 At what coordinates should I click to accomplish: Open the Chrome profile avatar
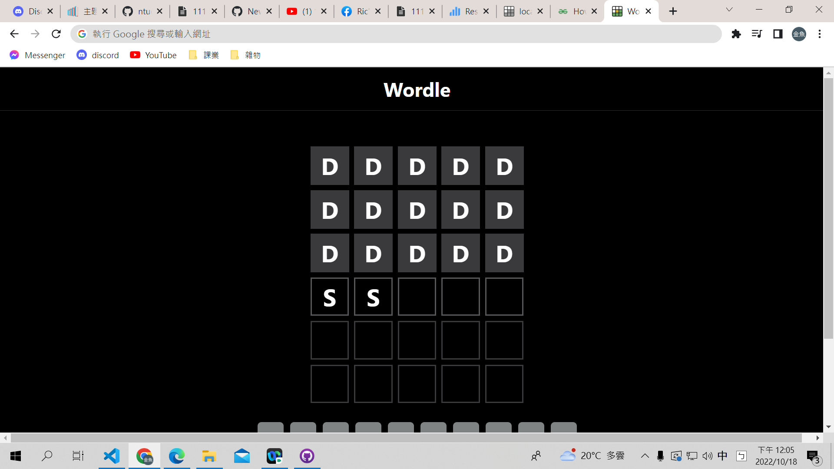799,34
